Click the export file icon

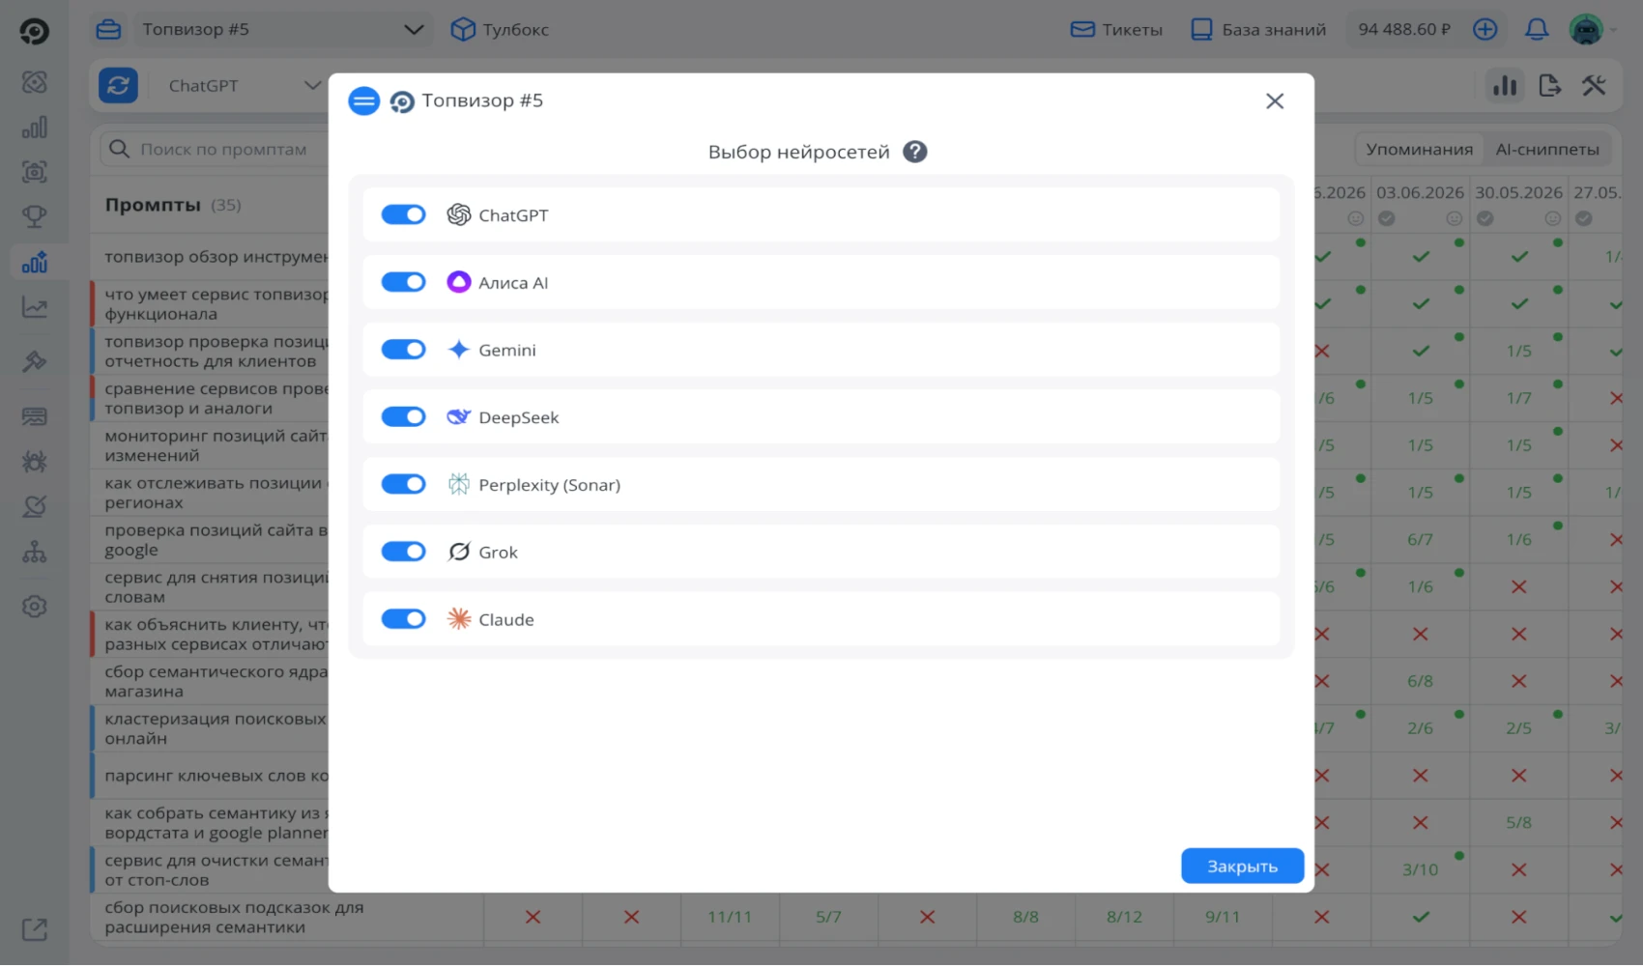pyautogui.click(x=1549, y=85)
